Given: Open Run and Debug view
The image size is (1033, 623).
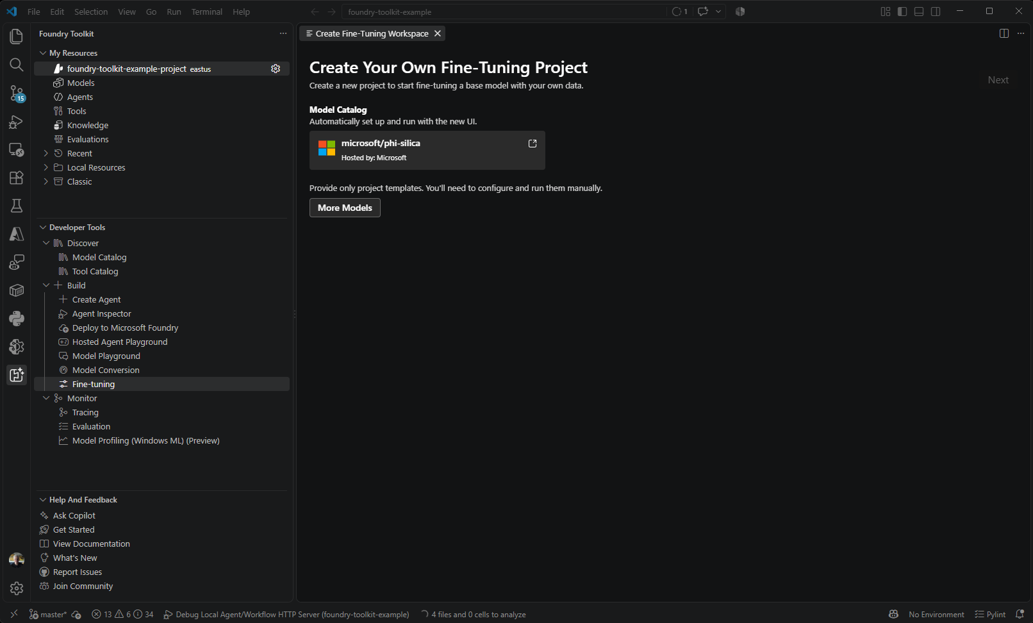Looking at the screenshot, I should pos(17,122).
